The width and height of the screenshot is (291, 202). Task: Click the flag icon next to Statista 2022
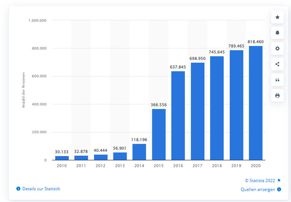tap(279, 180)
